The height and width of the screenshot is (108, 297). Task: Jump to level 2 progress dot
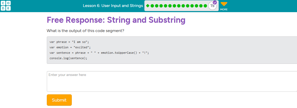(x=152, y=6)
